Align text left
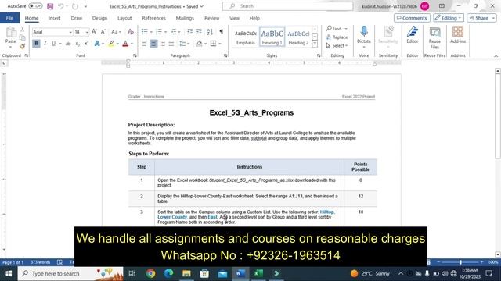Screen dimensions: 501x281 (144, 44)
